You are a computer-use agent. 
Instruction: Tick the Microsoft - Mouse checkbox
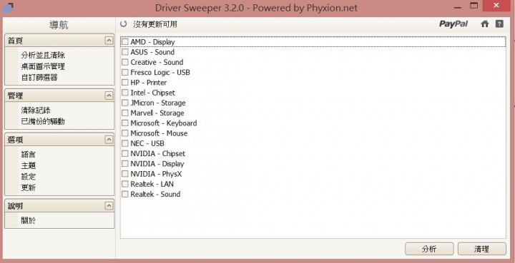coord(124,133)
